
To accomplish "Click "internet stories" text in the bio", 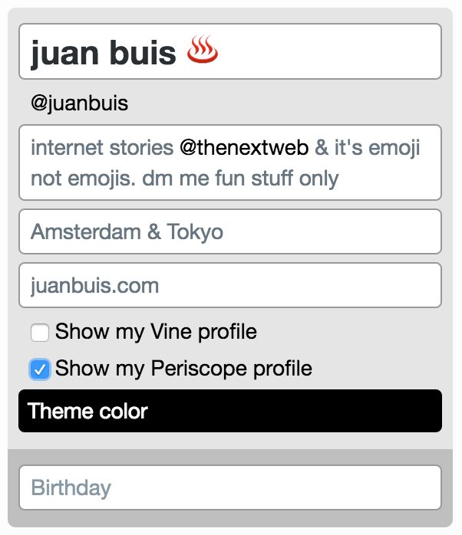I will 102,147.
